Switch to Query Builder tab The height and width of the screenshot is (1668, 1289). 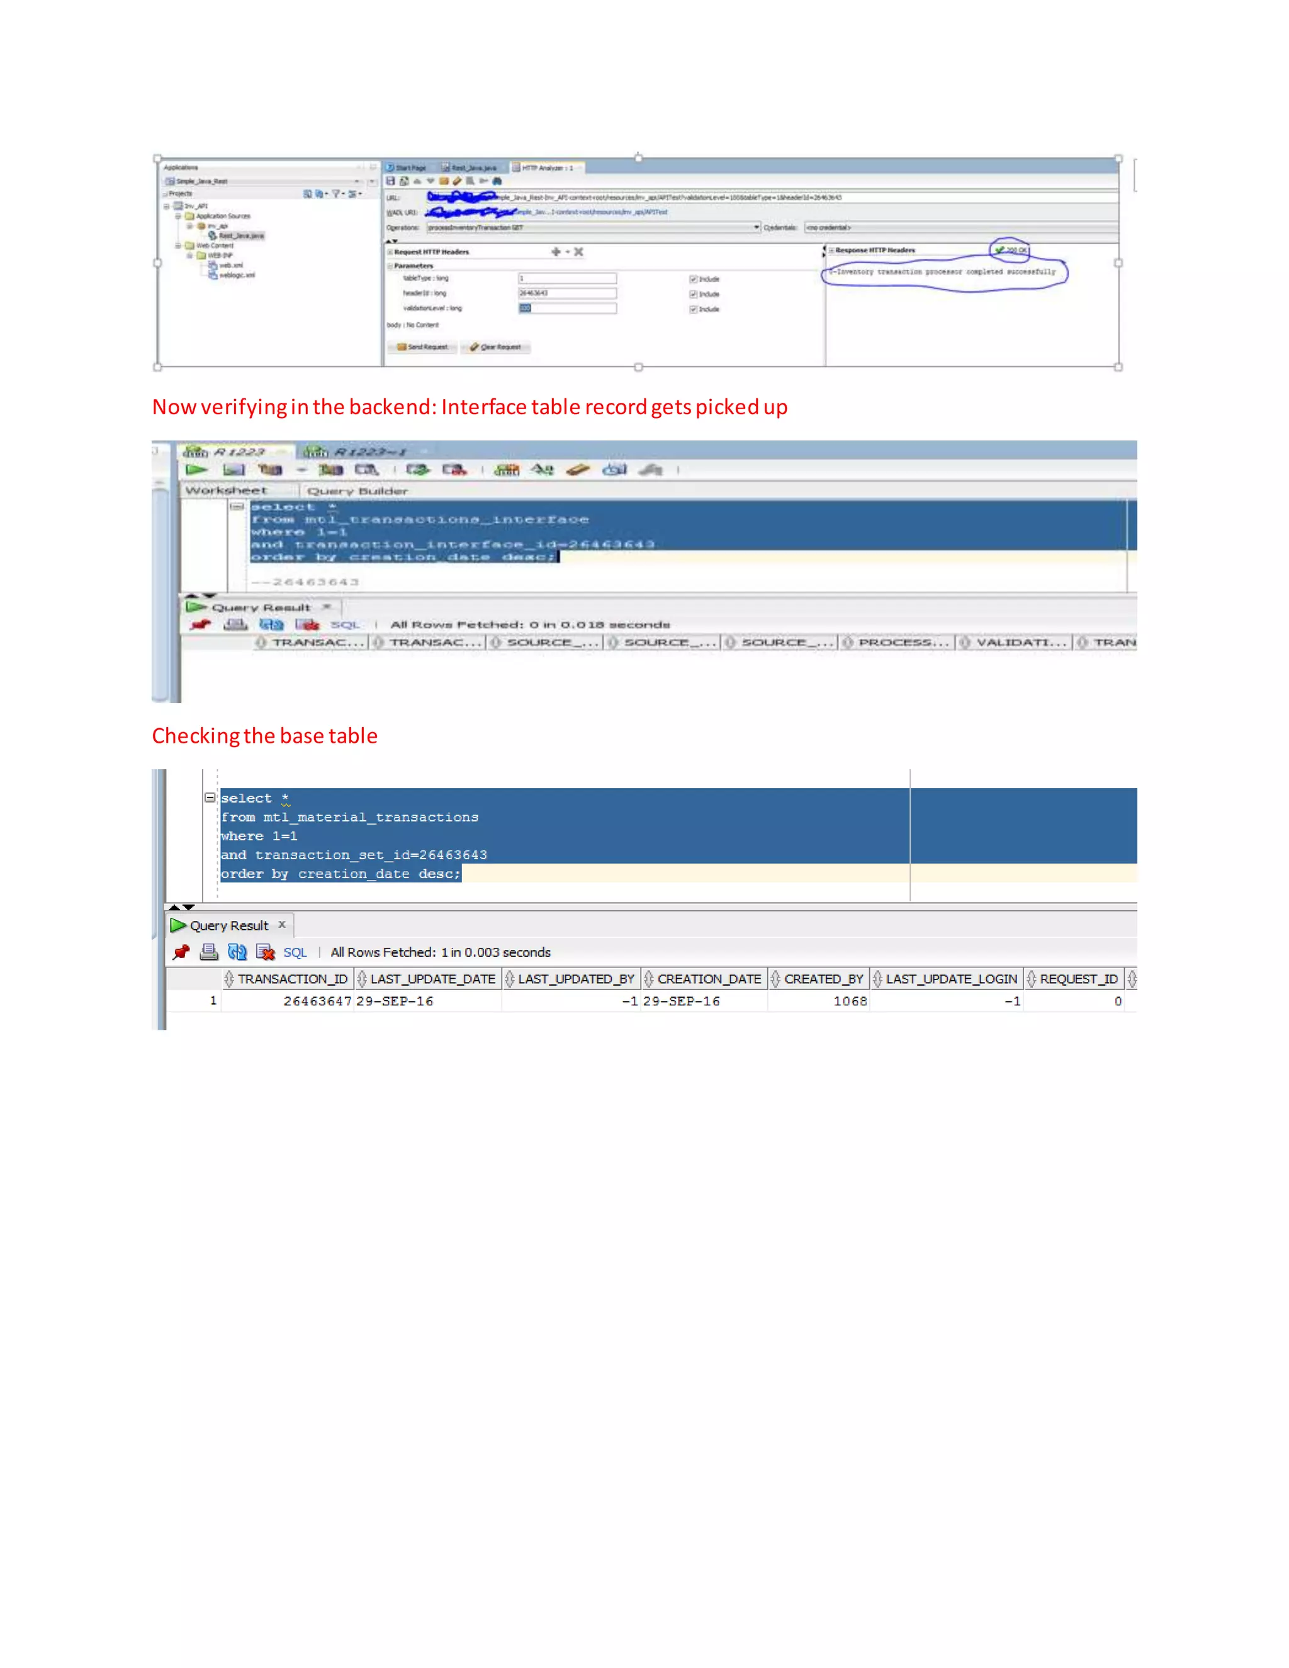click(x=357, y=491)
